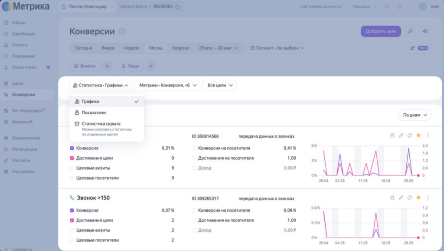Uncheck Конверсия checkbox in Звонок >150 goal
444x251 pixels.
click(x=72, y=210)
